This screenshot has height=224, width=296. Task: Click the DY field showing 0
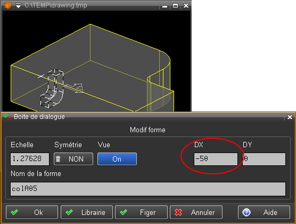pos(264,159)
